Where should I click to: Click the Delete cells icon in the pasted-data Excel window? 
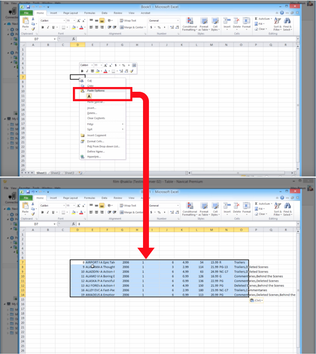(237, 206)
